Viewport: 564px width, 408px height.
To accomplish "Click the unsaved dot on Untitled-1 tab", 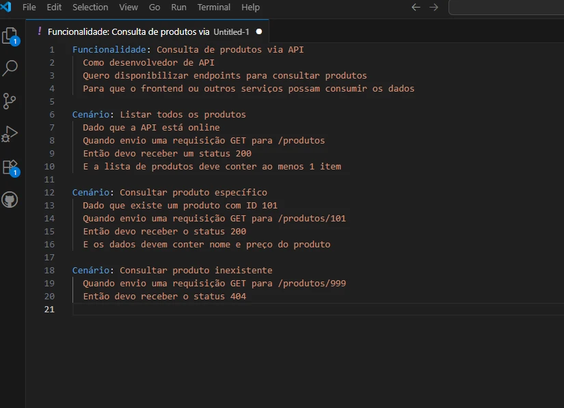I will pos(258,31).
